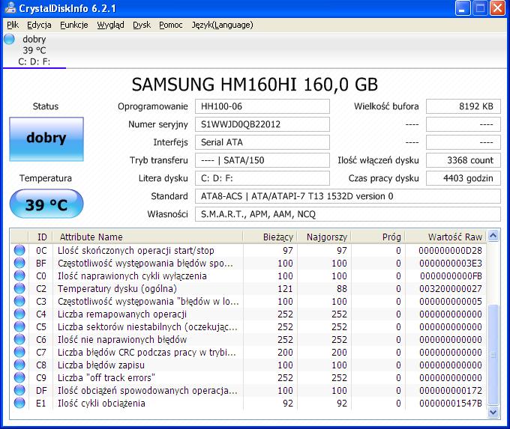Click the status orb for attribute C4
The image size is (510, 429).
(19, 314)
